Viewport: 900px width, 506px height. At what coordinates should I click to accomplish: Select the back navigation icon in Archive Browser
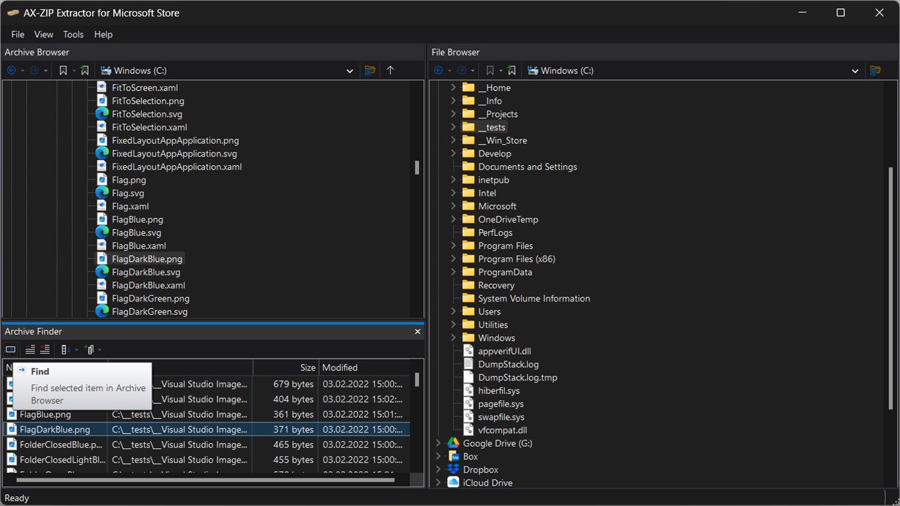point(10,70)
